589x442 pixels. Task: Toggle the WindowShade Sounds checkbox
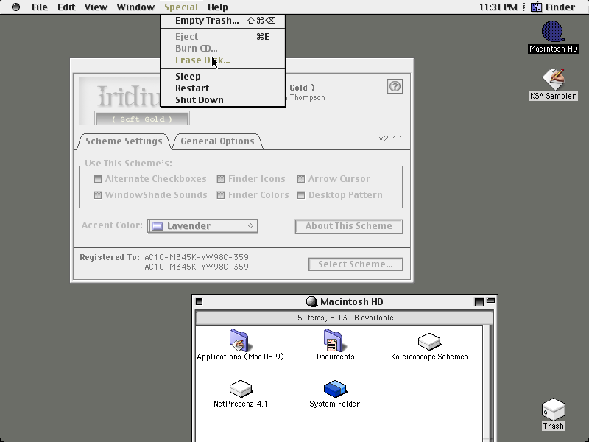click(98, 195)
